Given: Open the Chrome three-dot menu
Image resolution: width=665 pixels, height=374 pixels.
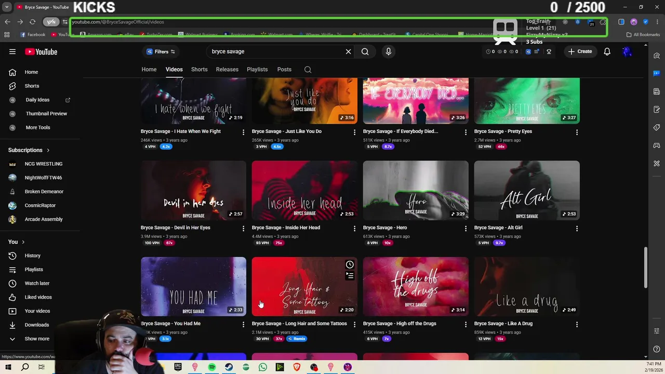Looking at the screenshot, I should [657, 22].
